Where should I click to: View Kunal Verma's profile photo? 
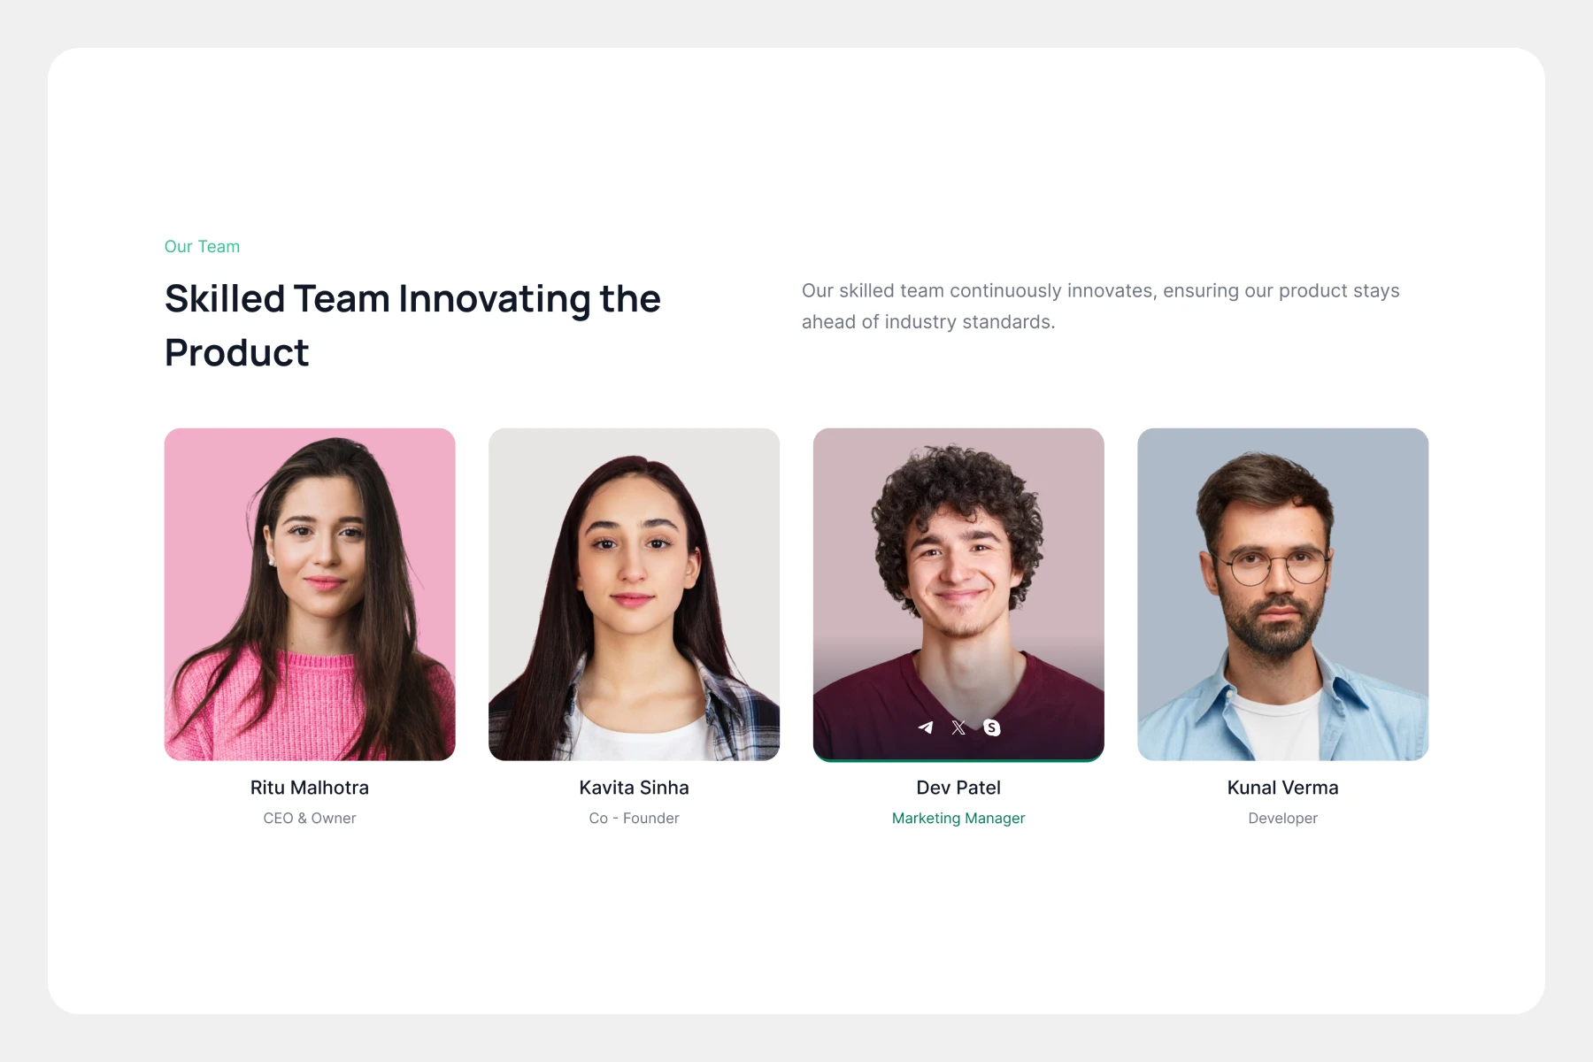pyautogui.click(x=1282, y=595)
